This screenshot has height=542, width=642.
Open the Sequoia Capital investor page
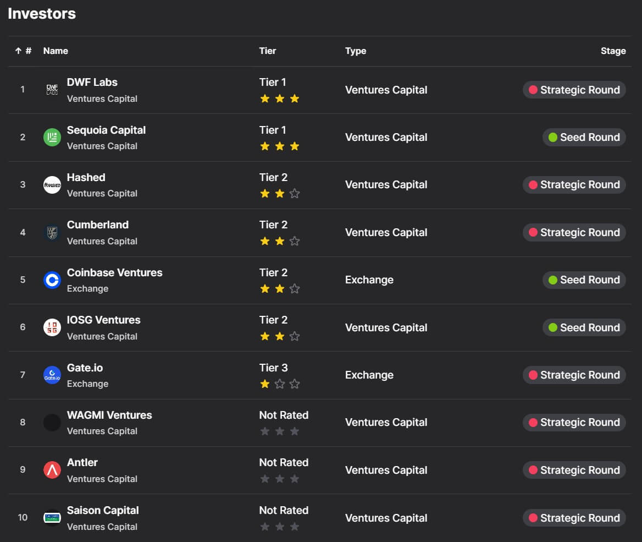point(106,130)
